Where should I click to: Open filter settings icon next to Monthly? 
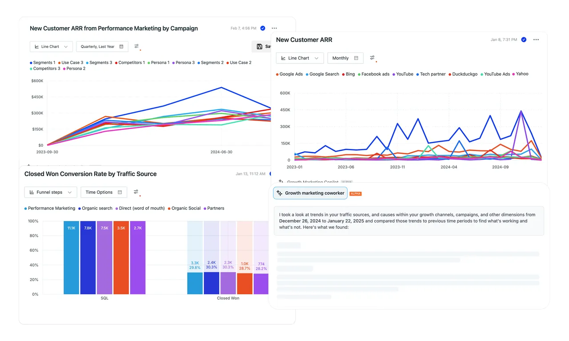(373, 58)
